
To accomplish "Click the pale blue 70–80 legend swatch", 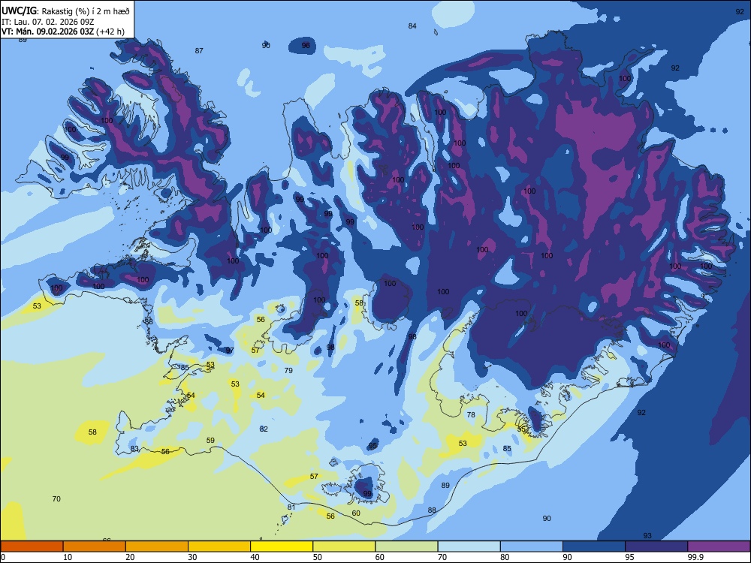I will click(x=469, y=546).
